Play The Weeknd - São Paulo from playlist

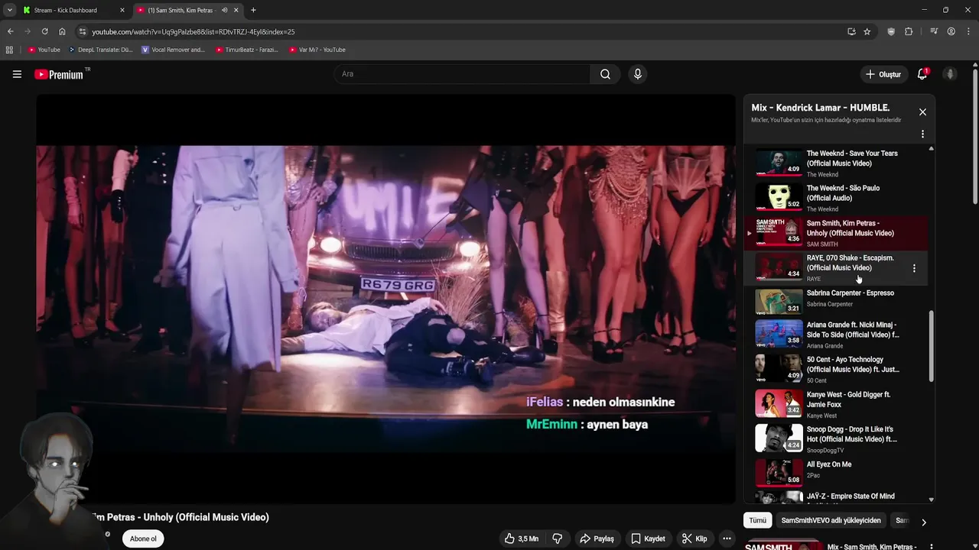838,197
